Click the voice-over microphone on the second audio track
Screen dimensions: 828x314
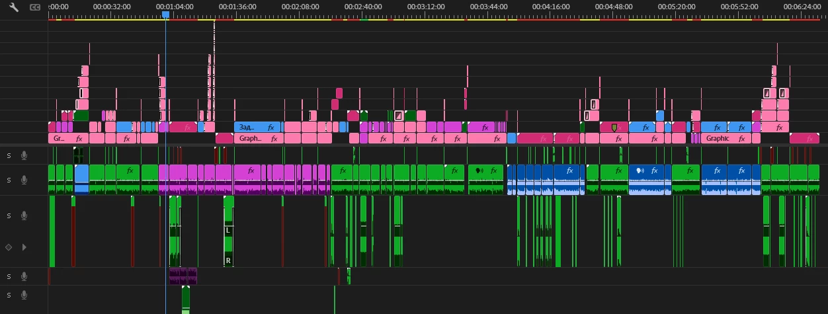[x=24, y=180]
